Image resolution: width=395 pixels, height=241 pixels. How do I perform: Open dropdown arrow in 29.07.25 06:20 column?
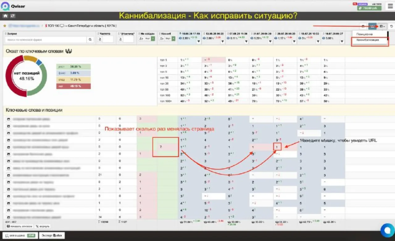coord(294,41)
